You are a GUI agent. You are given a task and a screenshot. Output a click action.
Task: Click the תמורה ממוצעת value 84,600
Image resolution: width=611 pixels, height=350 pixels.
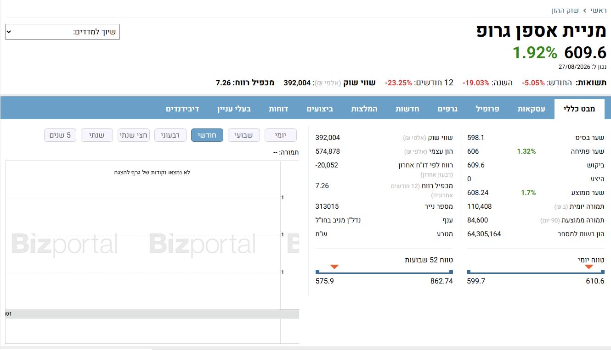[x=478, y=220]
